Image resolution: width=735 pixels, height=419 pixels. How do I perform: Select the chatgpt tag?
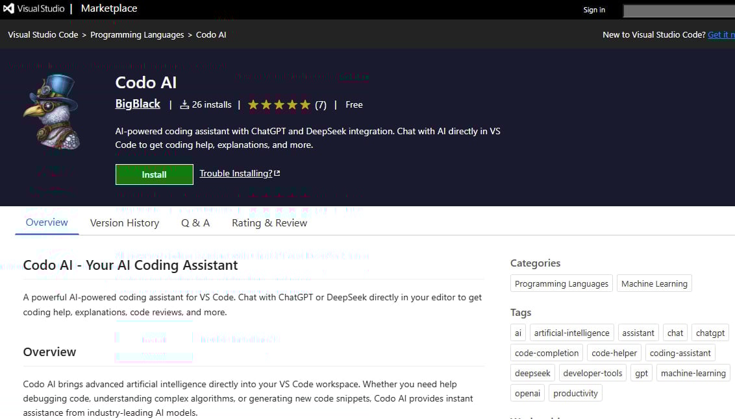[710, 332]
